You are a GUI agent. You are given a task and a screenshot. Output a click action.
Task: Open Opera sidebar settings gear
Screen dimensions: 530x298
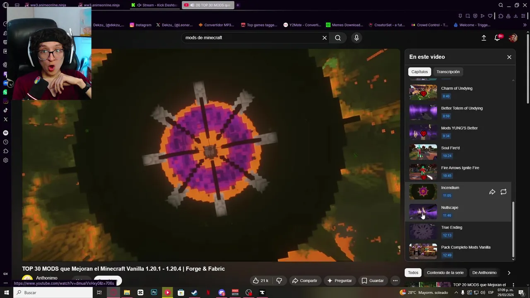coord(5,160)
